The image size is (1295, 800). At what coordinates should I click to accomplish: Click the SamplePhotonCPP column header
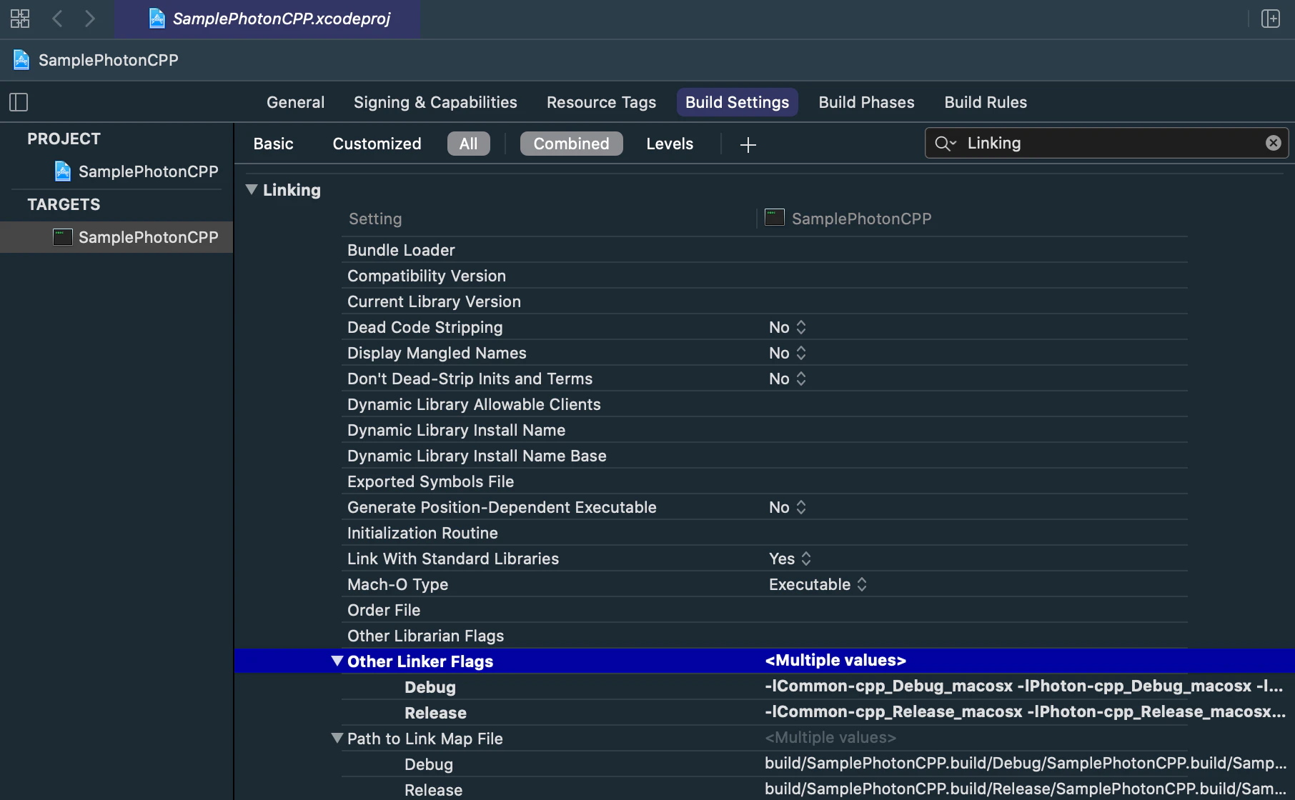848,219
